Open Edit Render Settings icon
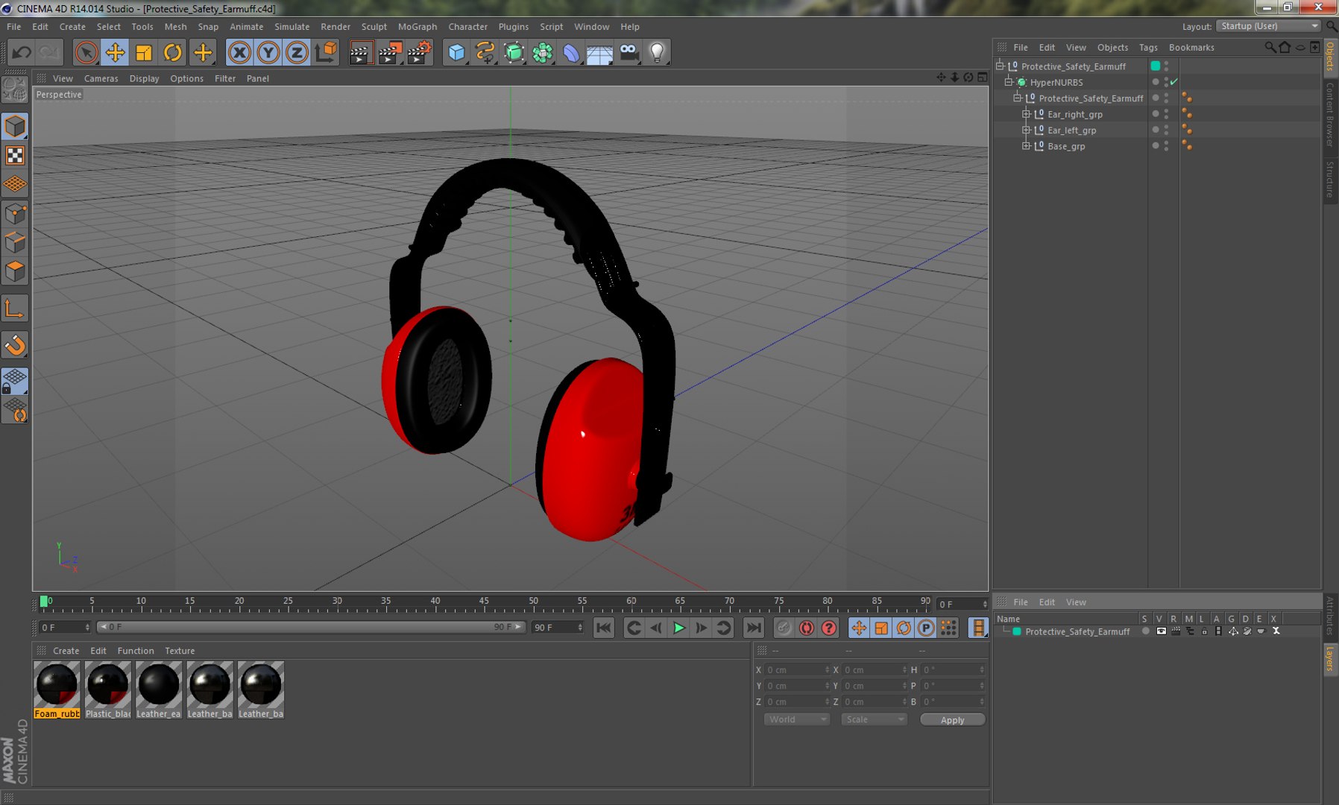 [x=419, y=53]
